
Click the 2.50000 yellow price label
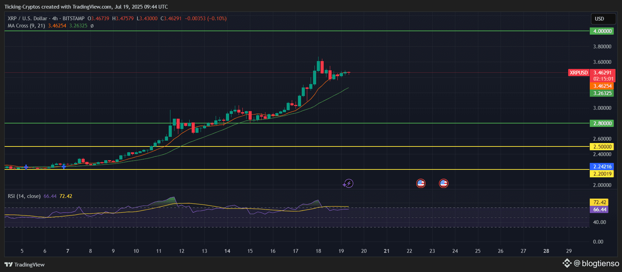tap(602, 147)
